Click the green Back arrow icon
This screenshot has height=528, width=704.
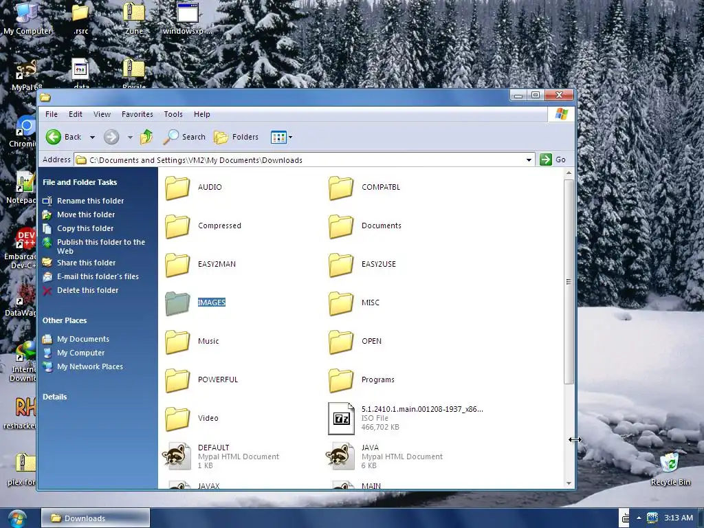pyautogui.click(x=54, y=137)
